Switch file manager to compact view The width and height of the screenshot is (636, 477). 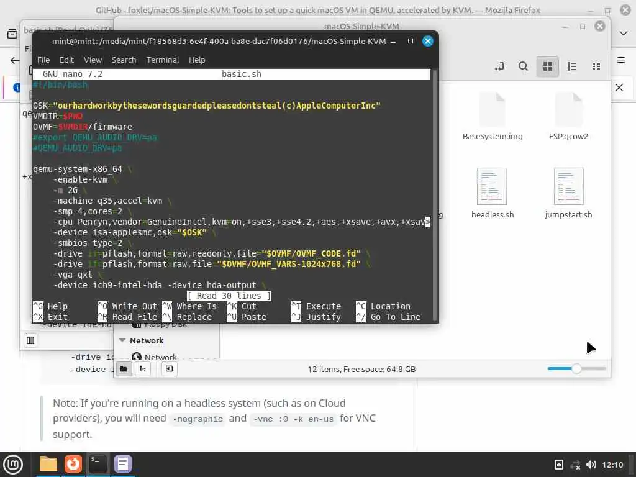pyautogui.click(x=596, y=66)
